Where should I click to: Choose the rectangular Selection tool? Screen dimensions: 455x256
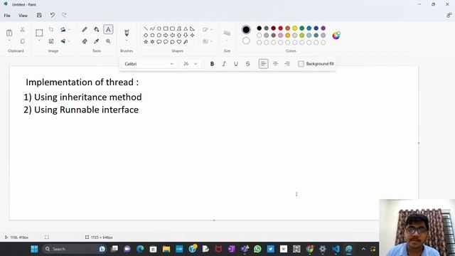coord(39,33)
